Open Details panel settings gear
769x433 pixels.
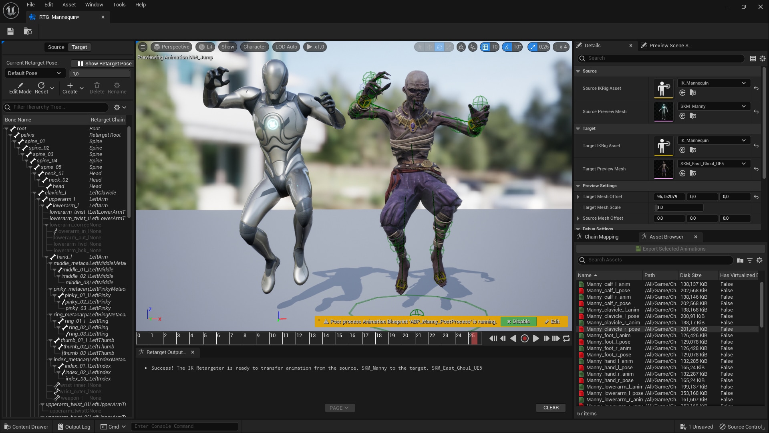click(763, 59)
